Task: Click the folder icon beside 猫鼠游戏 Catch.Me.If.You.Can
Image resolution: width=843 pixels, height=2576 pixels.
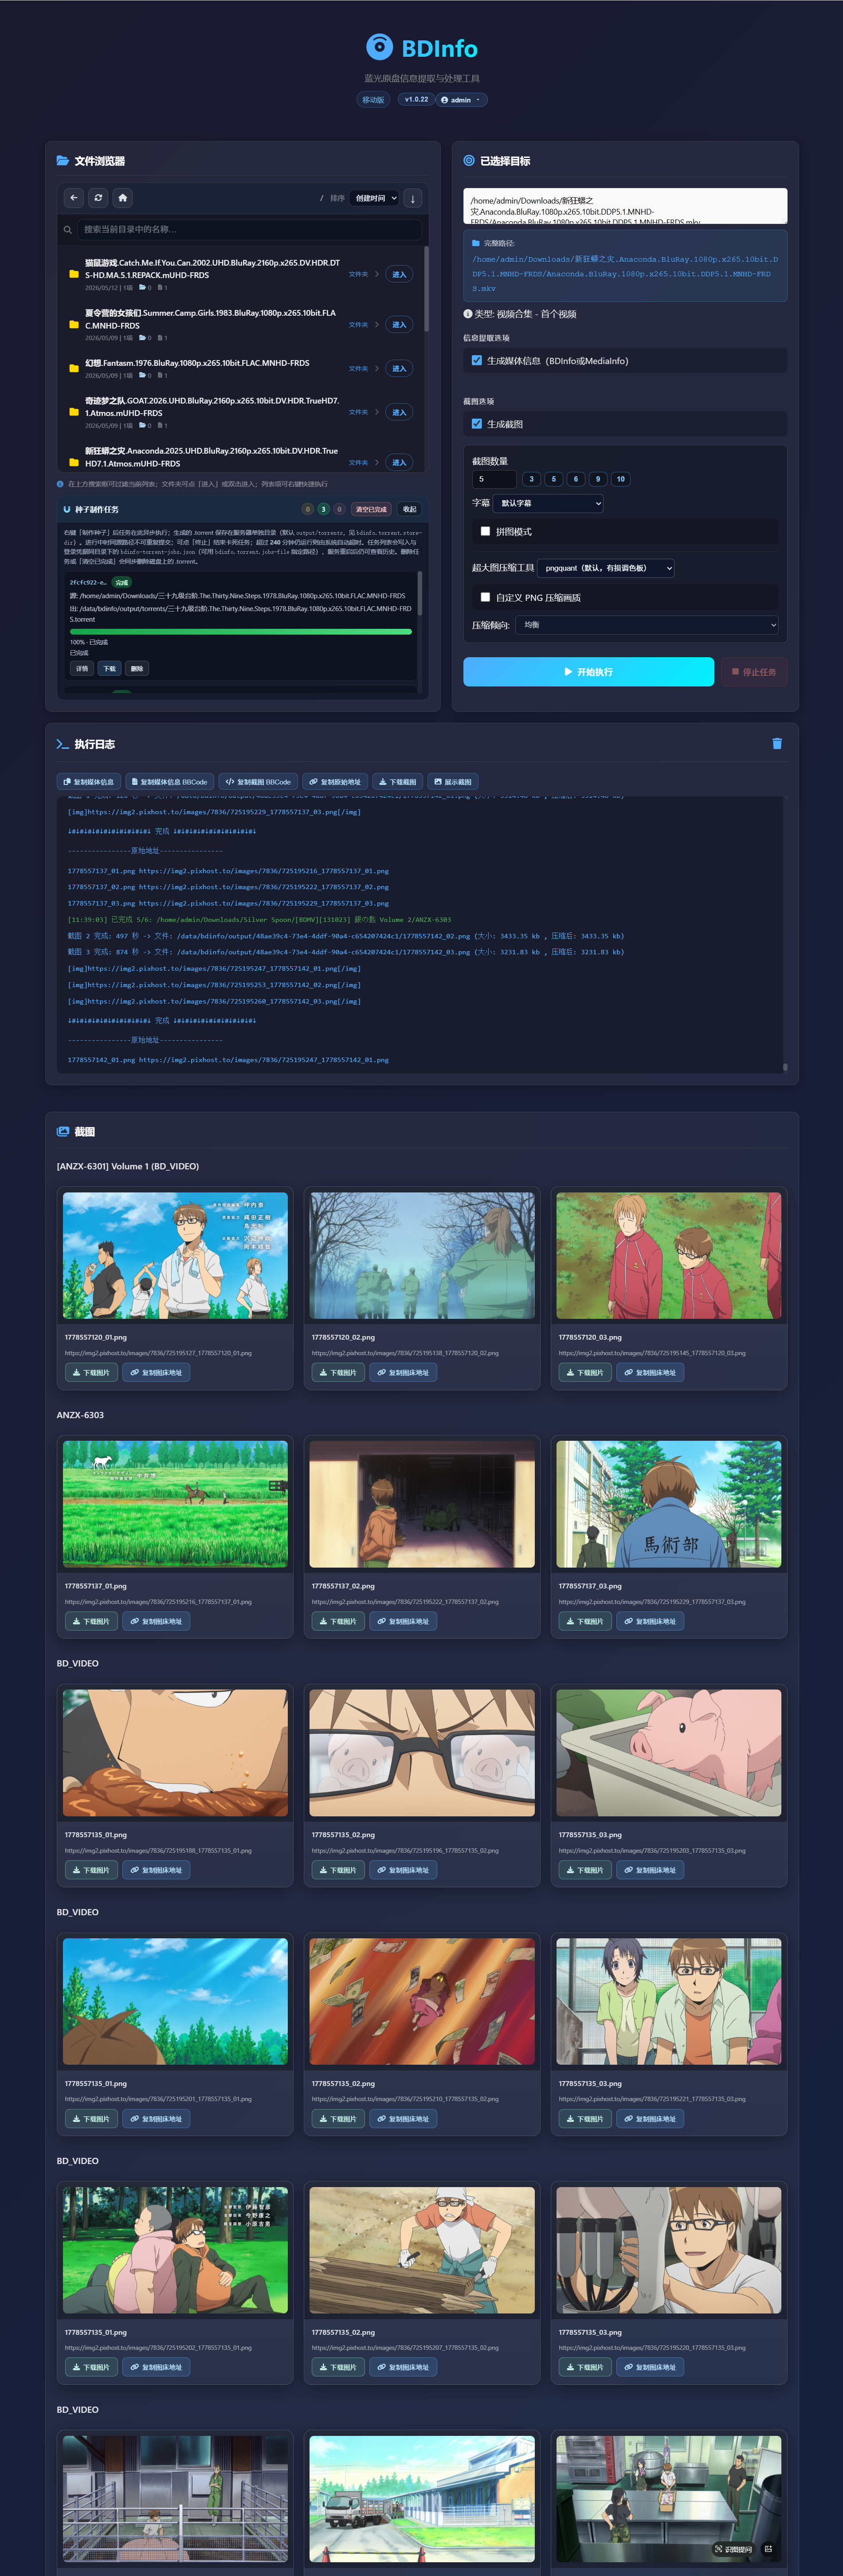Action: click(x=74, y=274)
